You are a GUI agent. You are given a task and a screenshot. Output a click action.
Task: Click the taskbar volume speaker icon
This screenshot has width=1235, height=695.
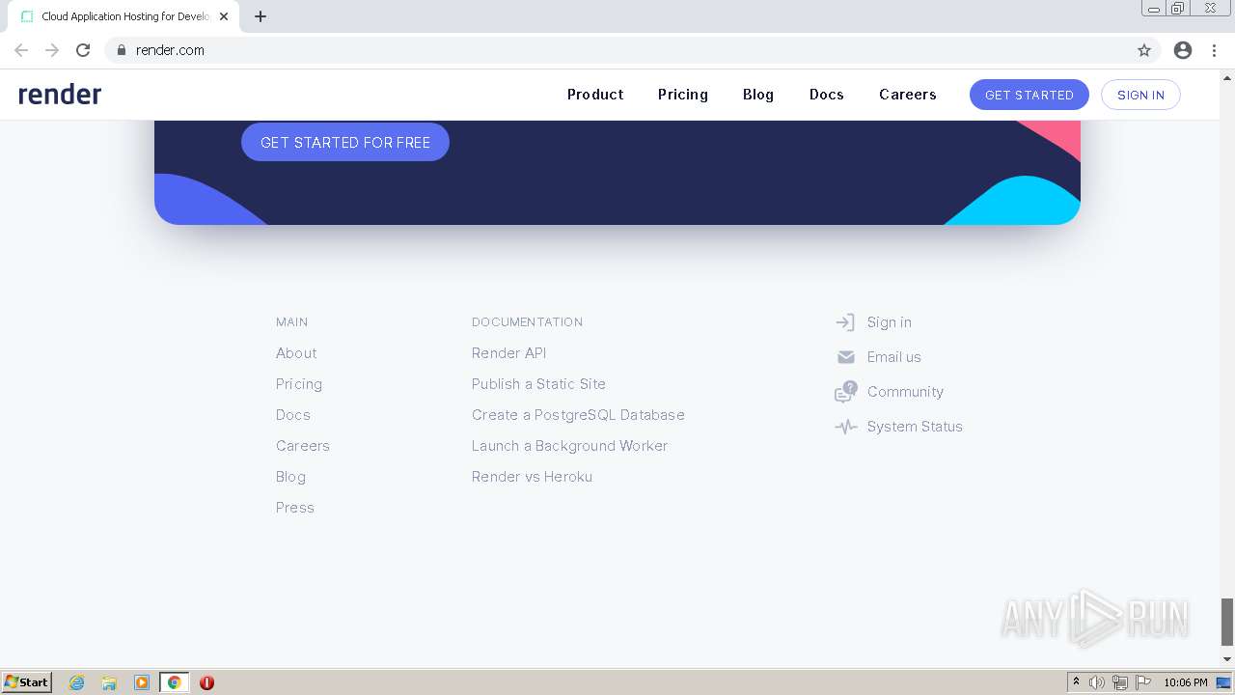click(x=1097, y=682)
